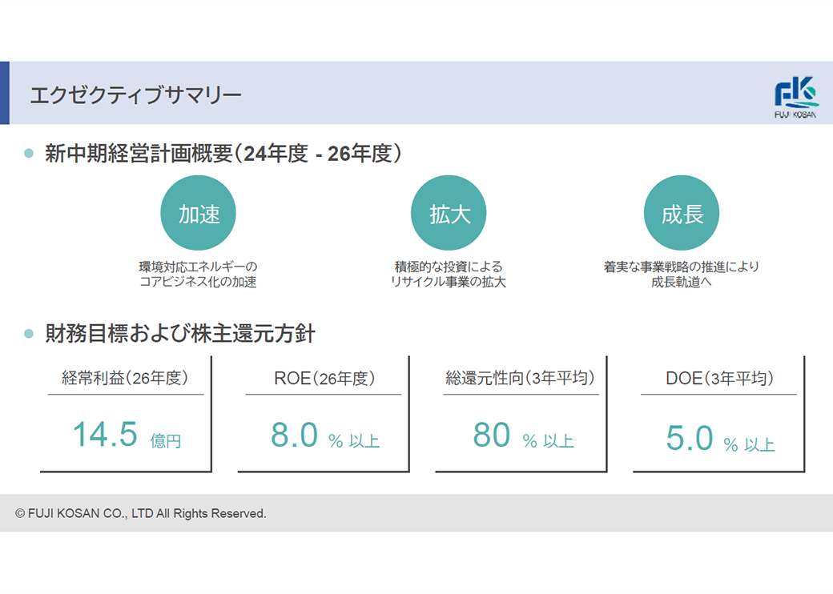Click the Fuji Kosan logo
This screenshot has width=833, height=594.
(x=796, y=97)
